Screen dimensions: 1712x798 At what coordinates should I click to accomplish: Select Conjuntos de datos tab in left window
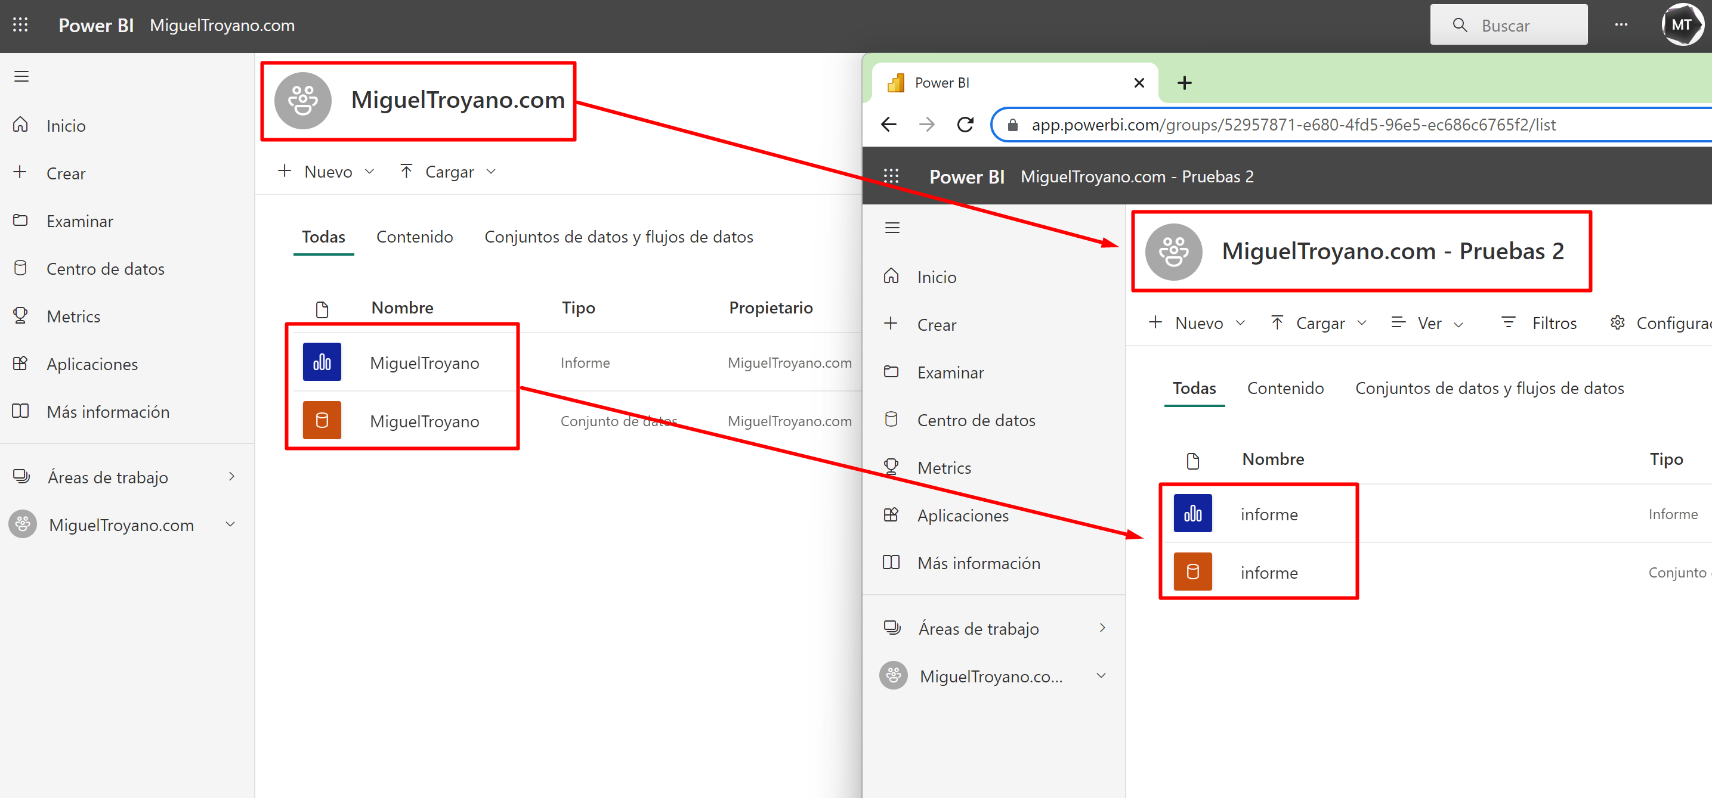click(x=619, y=237)
